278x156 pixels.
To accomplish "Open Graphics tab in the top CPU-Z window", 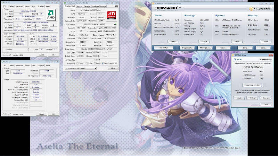I will [x=41, y=6].
